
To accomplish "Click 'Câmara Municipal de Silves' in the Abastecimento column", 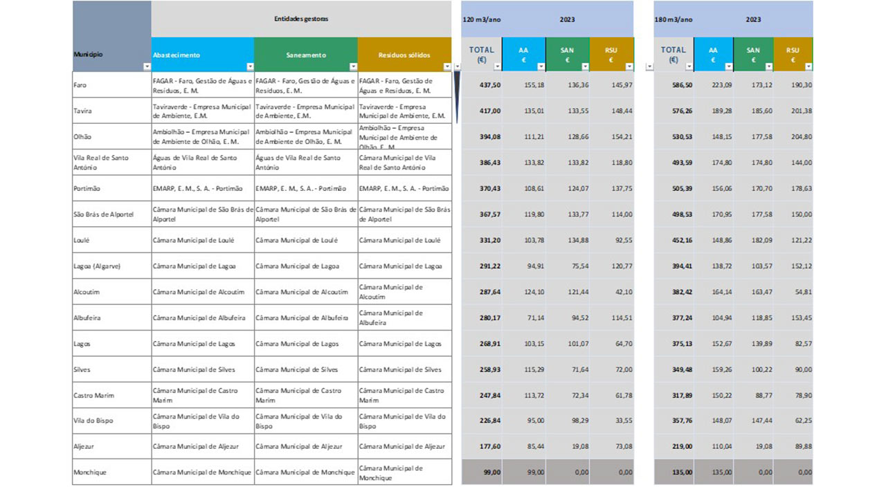I will click(203, 369).
